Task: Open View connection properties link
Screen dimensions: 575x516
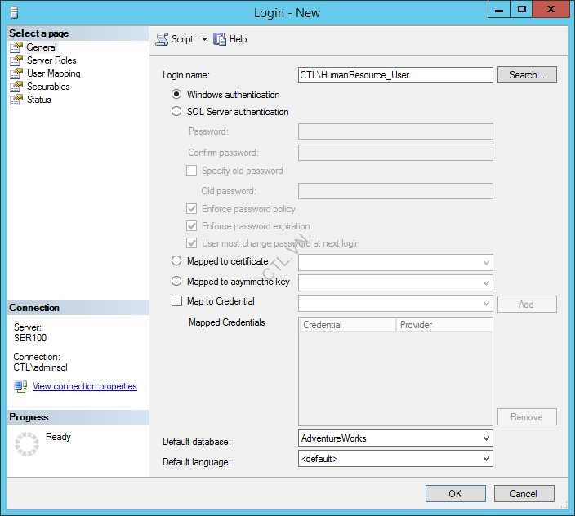Action: click(x=85, y=386)
